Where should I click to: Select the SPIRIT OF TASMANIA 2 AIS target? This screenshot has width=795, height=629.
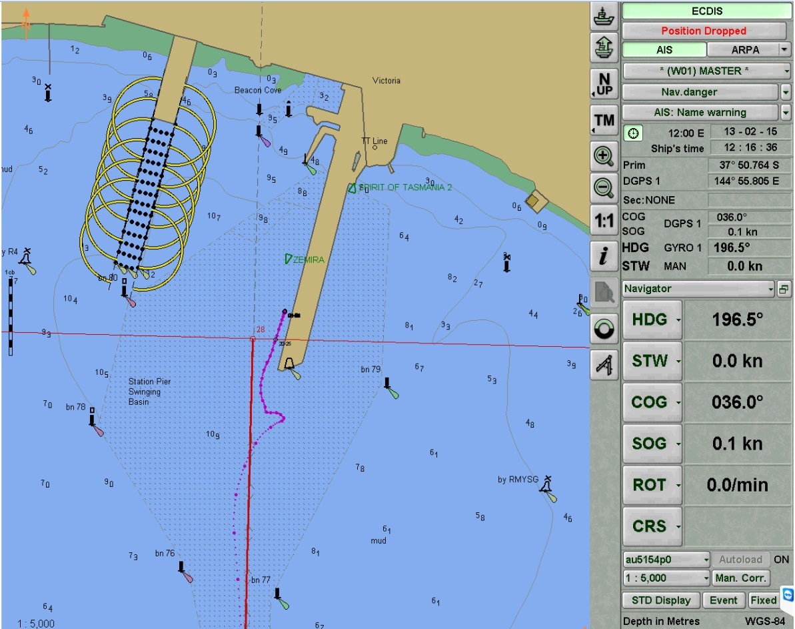click(x=352, y=188)
